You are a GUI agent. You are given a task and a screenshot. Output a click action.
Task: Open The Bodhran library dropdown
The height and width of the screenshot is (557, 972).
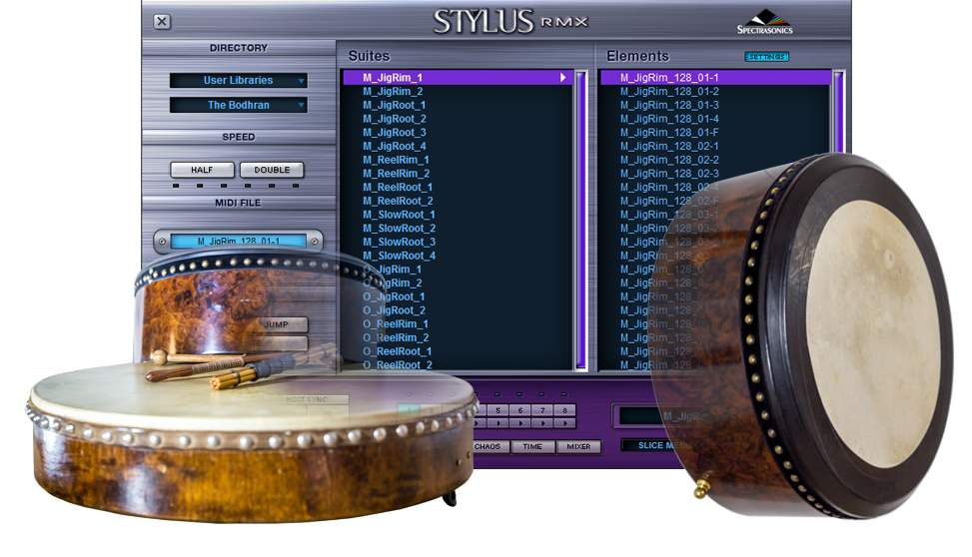[x=239, y=106]
